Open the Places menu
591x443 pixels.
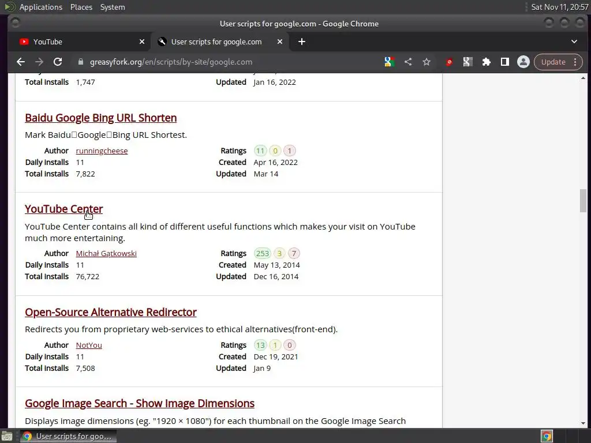(x=81, y=7)
